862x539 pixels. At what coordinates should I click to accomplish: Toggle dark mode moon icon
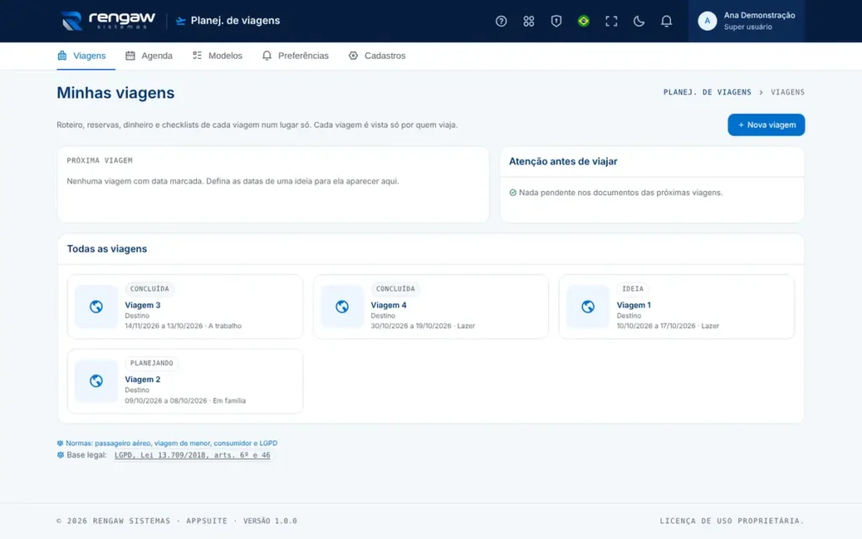coord(638,21)
